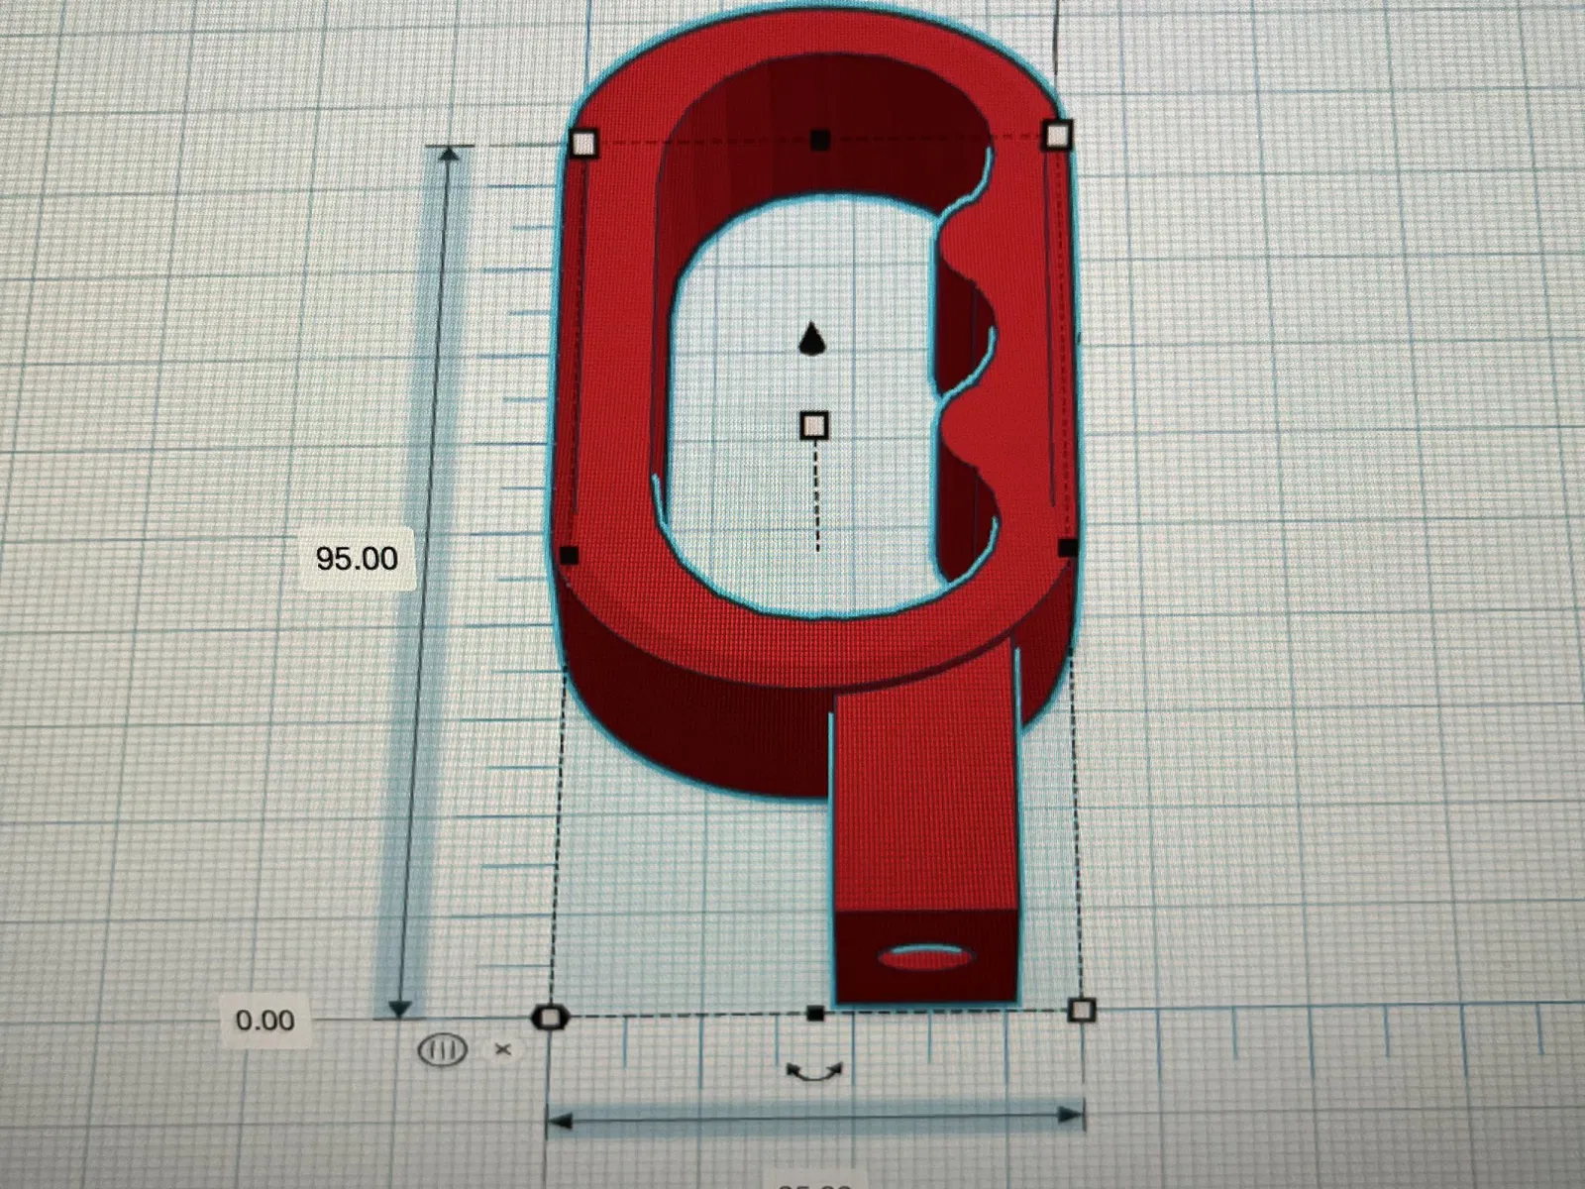Click the top-edge black midpoint handle

pyautogui.click(x=820, y=141)
